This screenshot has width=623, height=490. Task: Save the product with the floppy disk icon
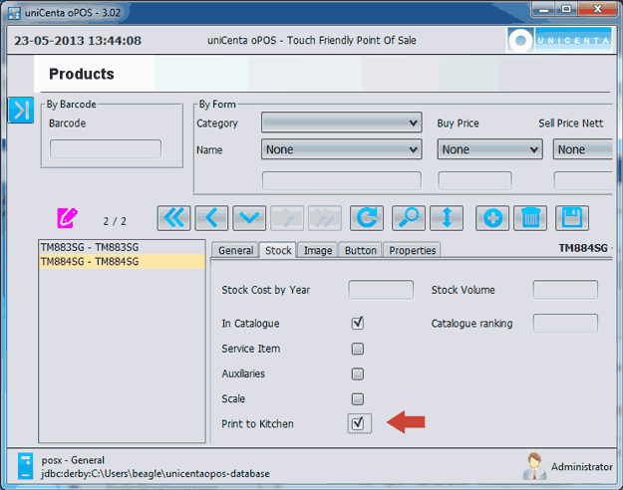572,217
